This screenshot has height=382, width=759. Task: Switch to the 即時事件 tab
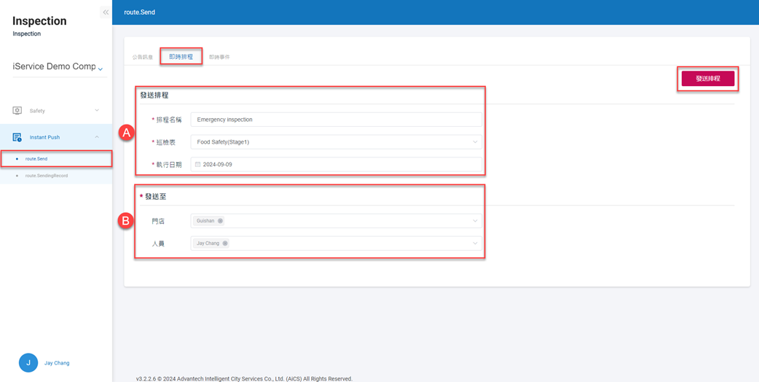[x=219, y=57]
